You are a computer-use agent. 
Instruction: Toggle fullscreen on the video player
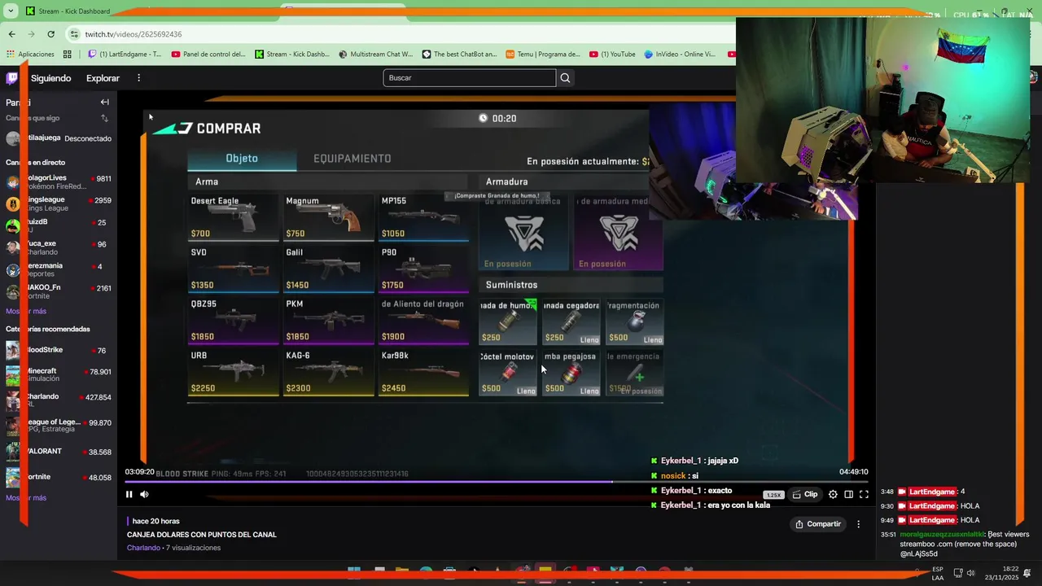point(864,494)
